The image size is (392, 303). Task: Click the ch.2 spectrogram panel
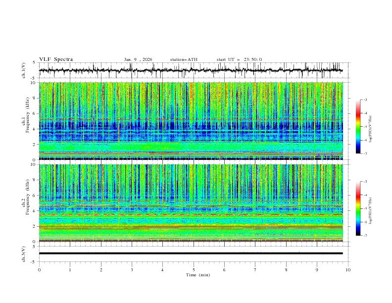point(191,203)
